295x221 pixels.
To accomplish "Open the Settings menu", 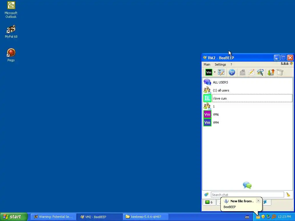I will click(220, 64).
